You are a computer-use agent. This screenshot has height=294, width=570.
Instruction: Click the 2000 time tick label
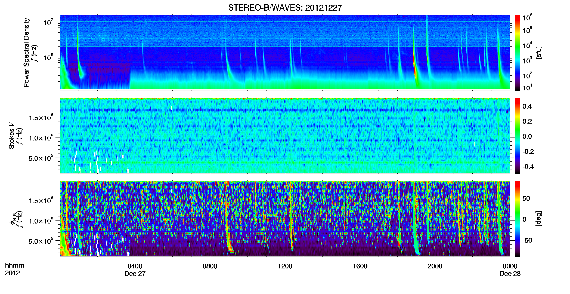pos(435,266)
